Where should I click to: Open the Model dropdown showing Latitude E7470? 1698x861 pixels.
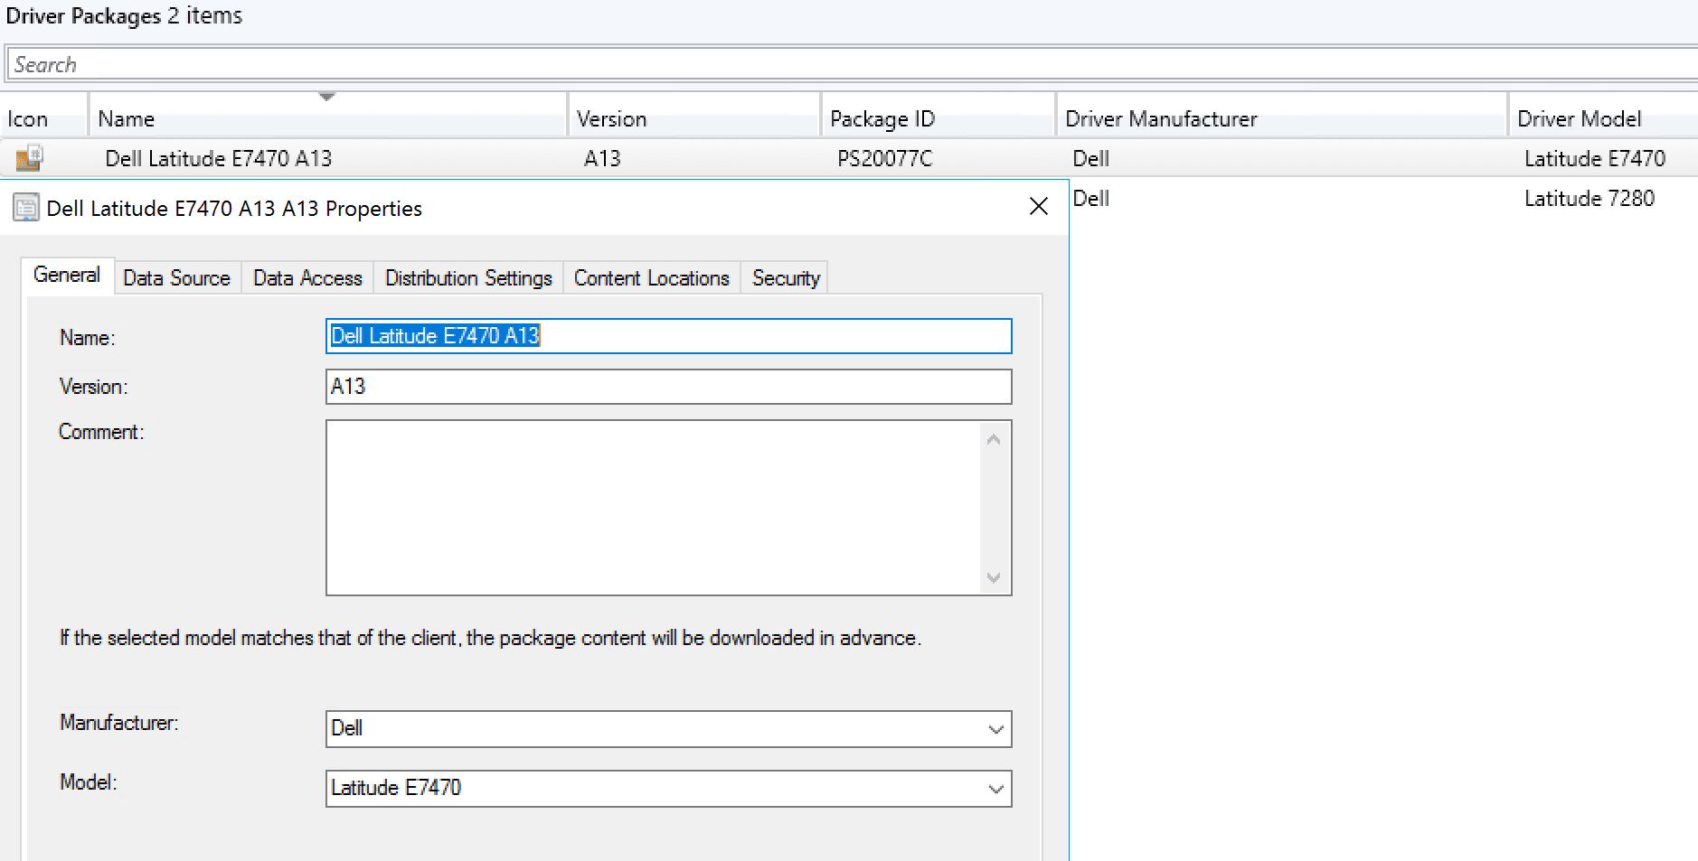click(995, 788)
